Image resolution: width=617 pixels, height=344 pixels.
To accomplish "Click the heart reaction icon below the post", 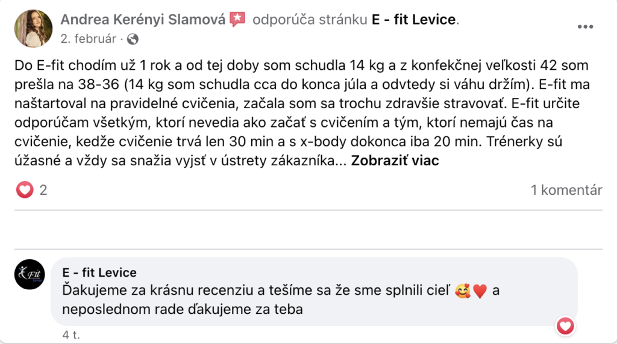I will pyautogui.click(x=24, y=191).
